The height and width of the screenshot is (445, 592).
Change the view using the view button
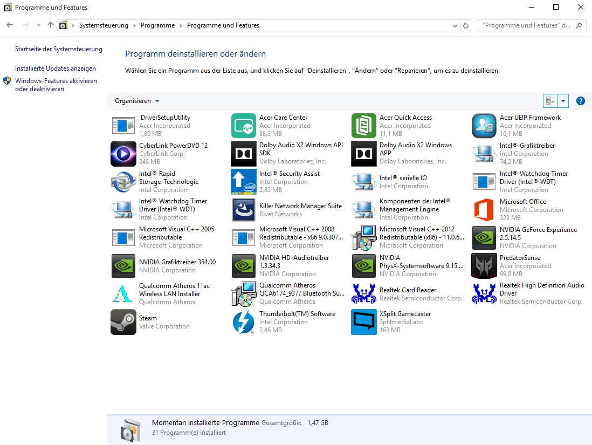point(550,101)
